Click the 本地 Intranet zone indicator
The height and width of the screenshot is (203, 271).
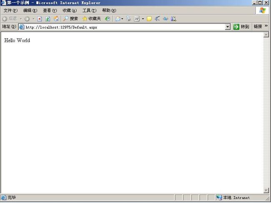pos(236,198)
